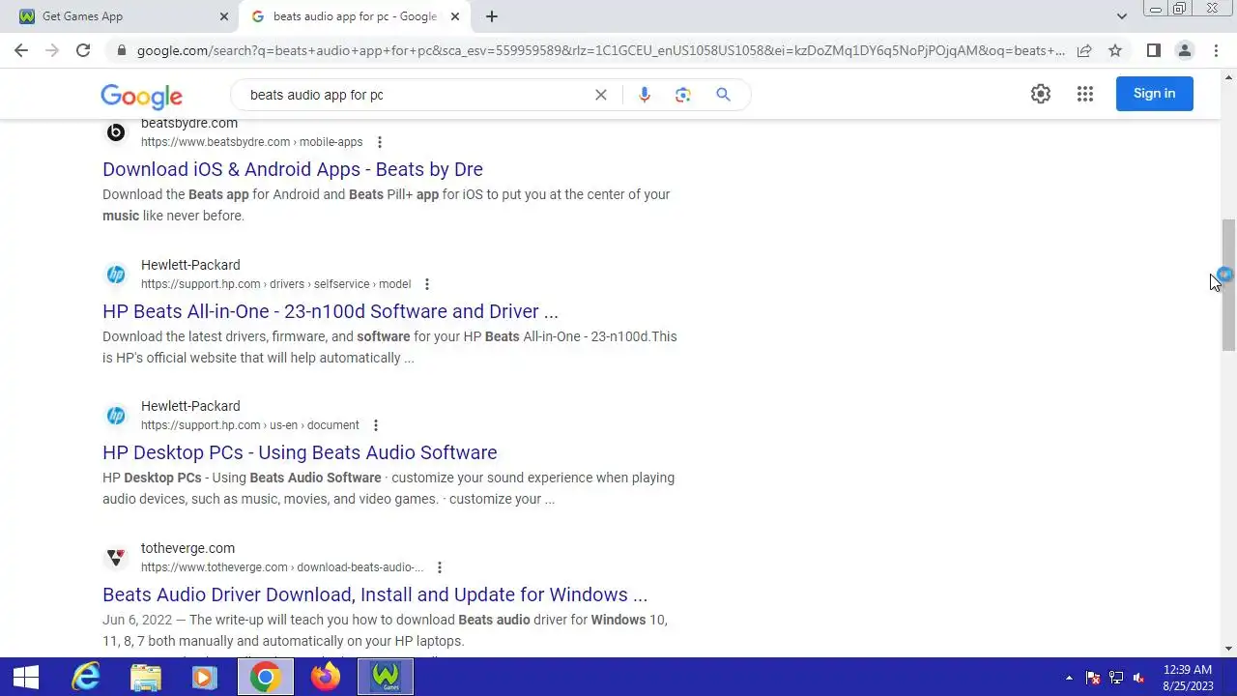Reload the current Google search page
1237x696 pixels.
[83, 50]
